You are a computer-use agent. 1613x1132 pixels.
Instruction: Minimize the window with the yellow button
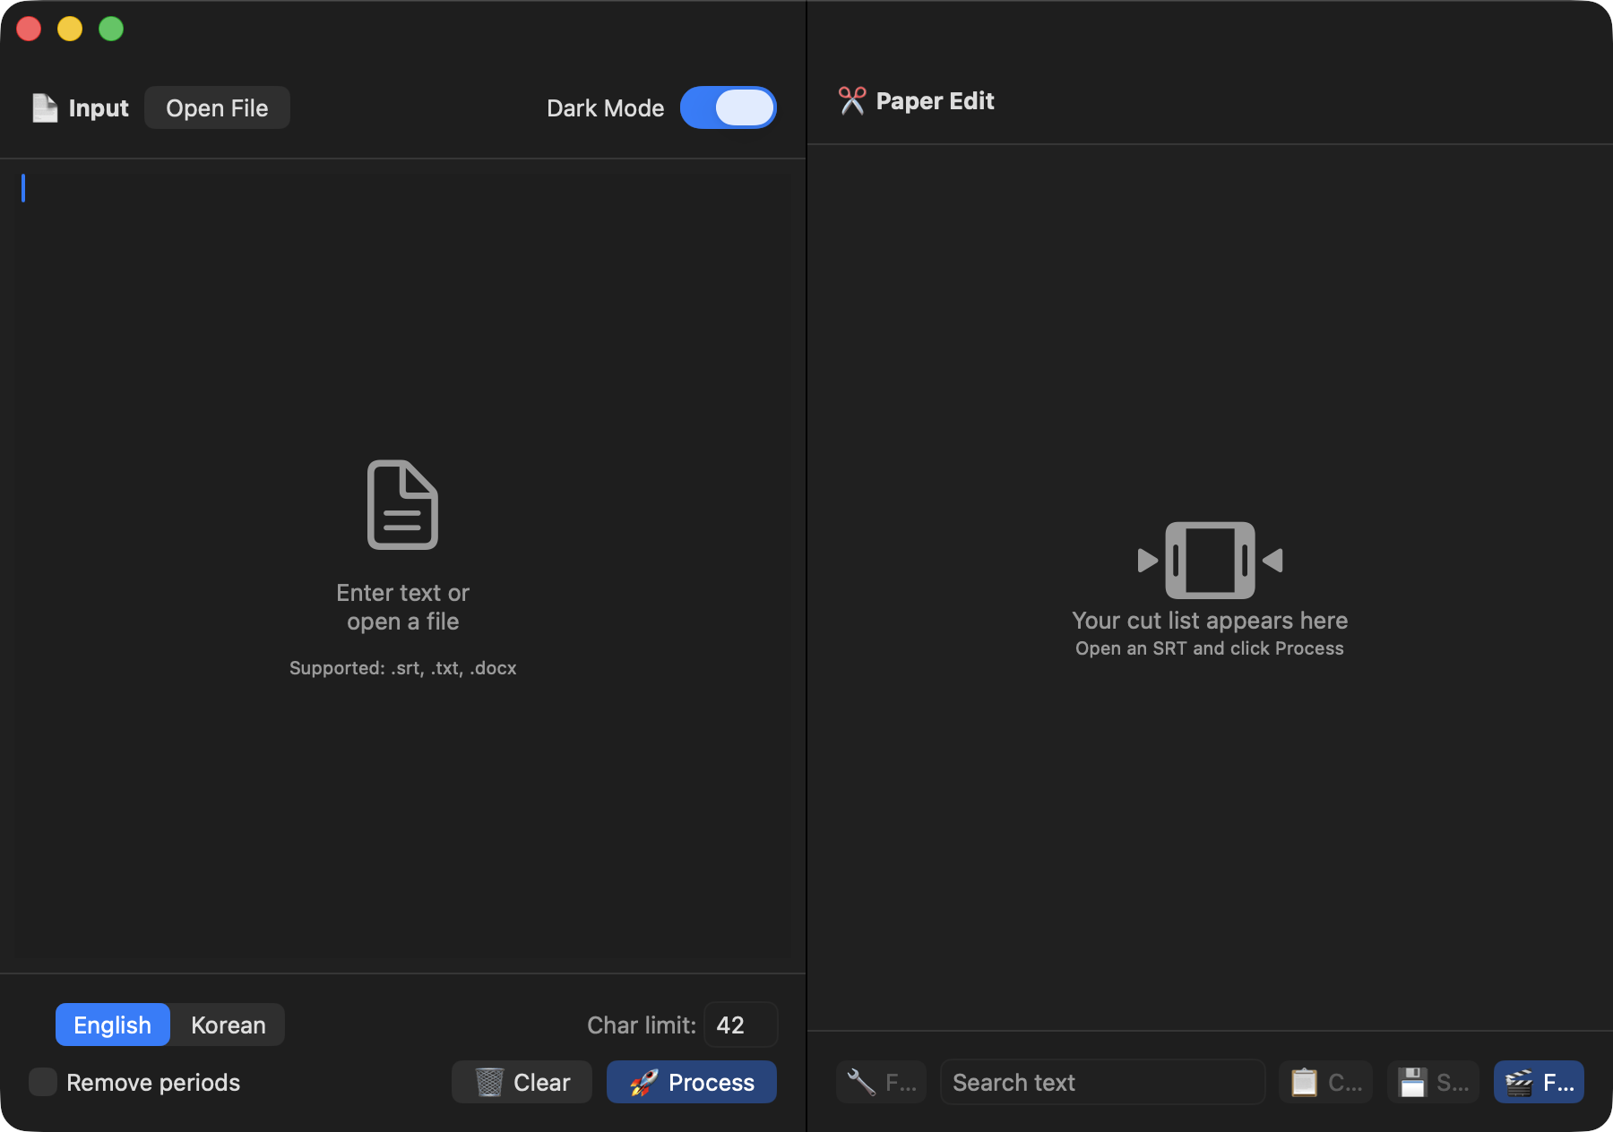pyautogui.click(x=70, y=29)
